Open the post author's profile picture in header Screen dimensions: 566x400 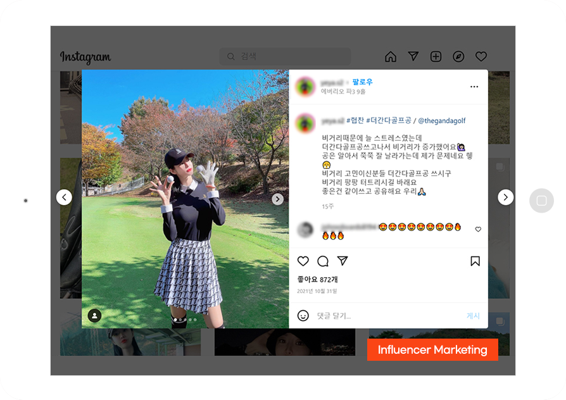305,87
